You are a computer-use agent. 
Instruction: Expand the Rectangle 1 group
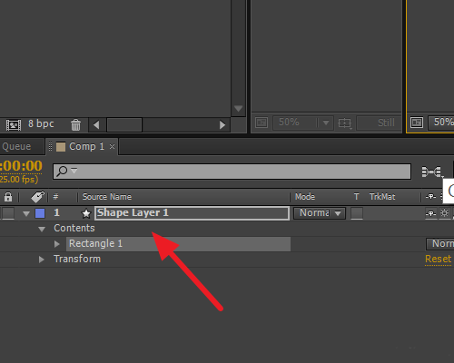point(57,244)
